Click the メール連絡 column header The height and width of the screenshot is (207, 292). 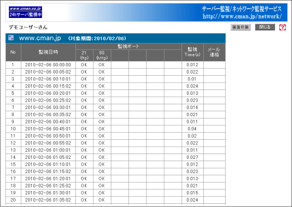click(214, 52)
